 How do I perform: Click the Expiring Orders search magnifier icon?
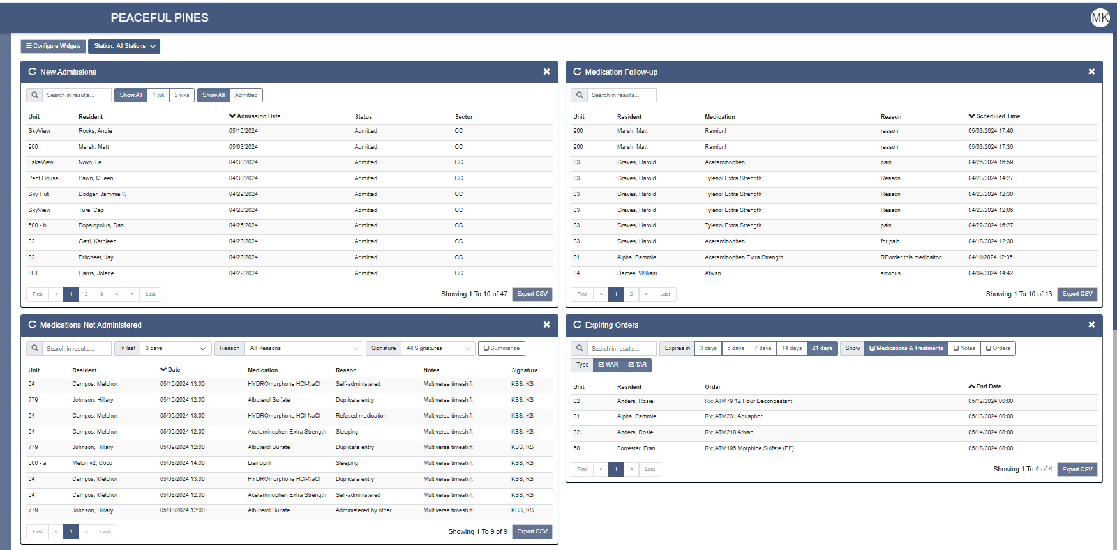tap(580, 349)
